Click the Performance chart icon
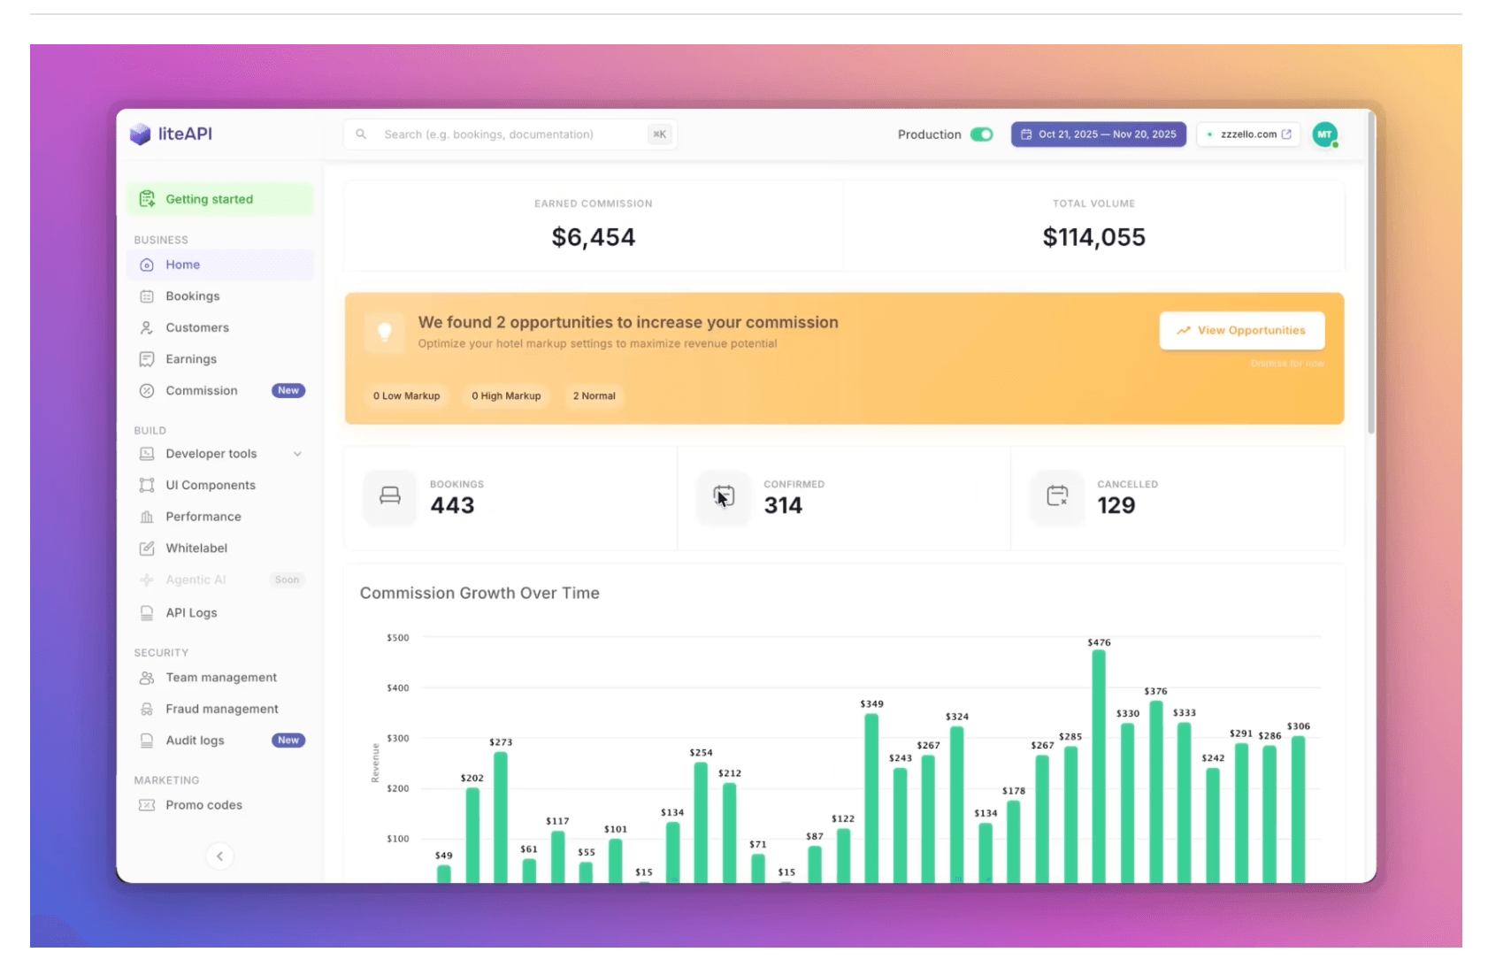Image resolution: width=1511 pixels, height=975 pixels. click(147, 517)
